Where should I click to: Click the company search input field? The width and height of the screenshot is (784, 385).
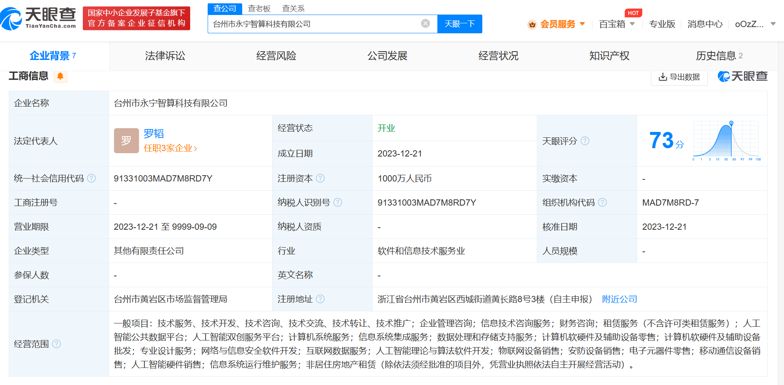[314, 24]
